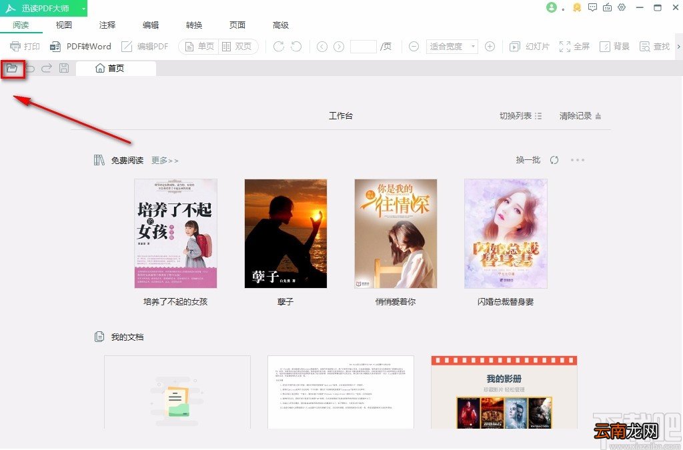The image size is (683, 450).
Task: Open a file with the folder icon
Action: pyautogui.click(x=12, y=68)
